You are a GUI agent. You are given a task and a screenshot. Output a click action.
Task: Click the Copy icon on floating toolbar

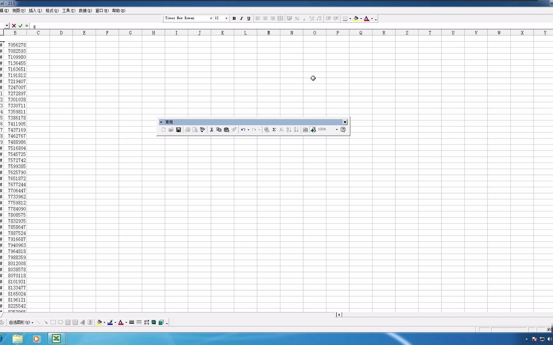pos(219,129)
